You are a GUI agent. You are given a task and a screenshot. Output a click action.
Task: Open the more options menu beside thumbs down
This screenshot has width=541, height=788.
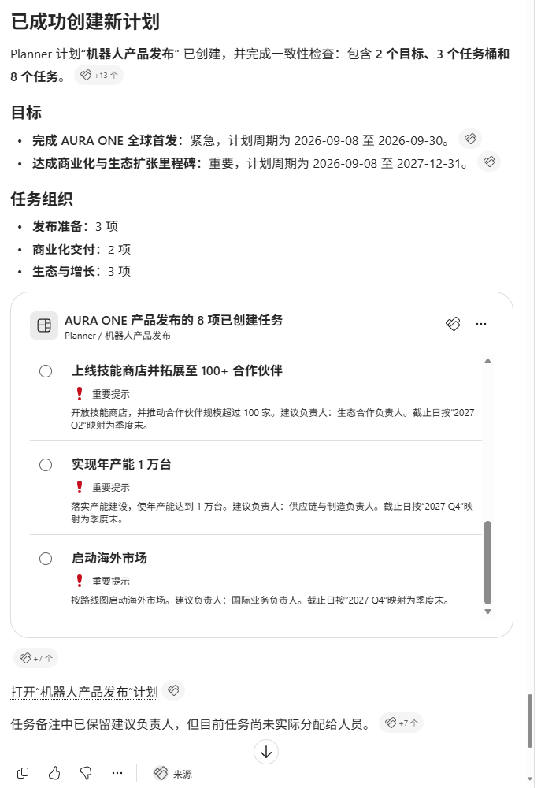[117, 773]
